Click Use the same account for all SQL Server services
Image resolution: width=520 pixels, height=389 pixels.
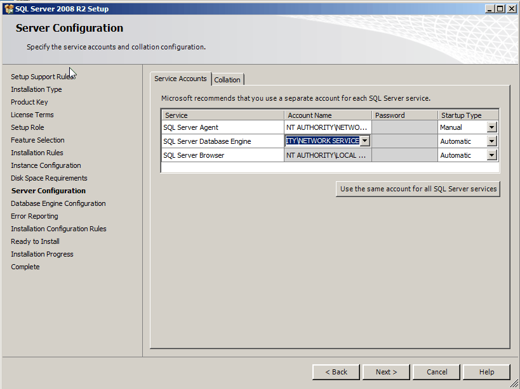tap(418, 189)
